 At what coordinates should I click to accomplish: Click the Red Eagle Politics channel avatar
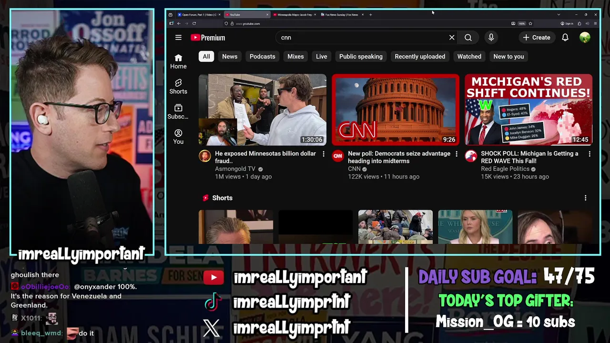click(471, 156)
